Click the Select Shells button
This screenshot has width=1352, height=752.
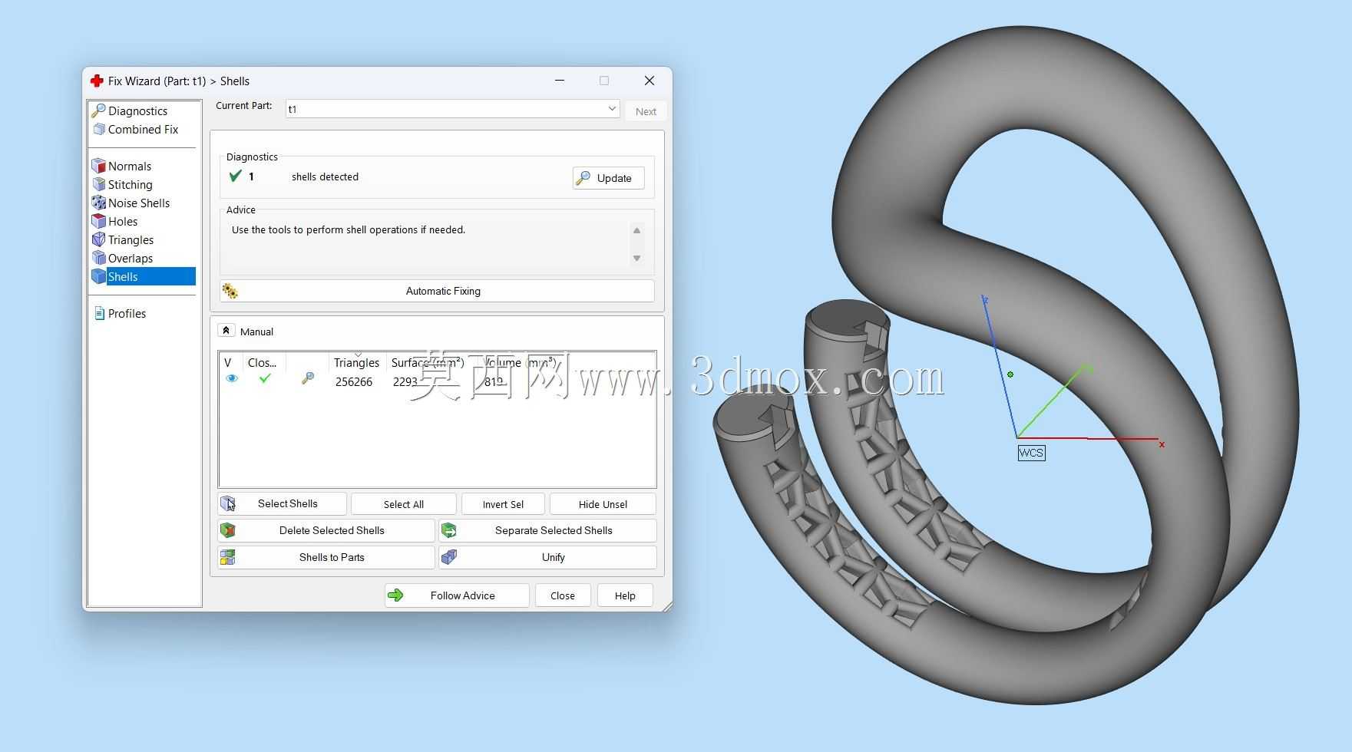(x=283, y=503)
